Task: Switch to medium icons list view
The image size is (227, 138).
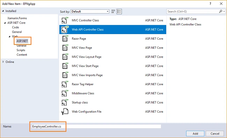Action: coord(119,11)
